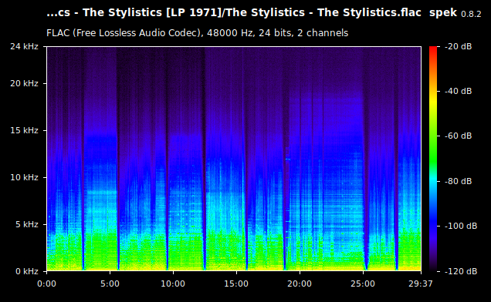Click the '-20 dB' scale label
The image size is (491, 302).
pyautogui.click(x=458, y=46)
